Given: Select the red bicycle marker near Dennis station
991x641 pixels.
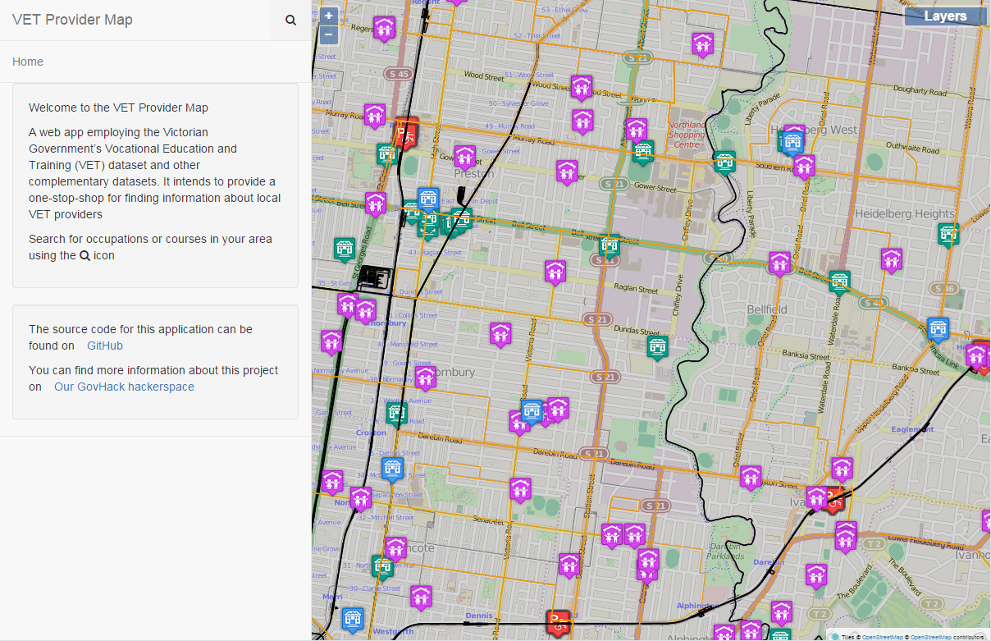Looking at the screenshot, I should tap(558, 622).
